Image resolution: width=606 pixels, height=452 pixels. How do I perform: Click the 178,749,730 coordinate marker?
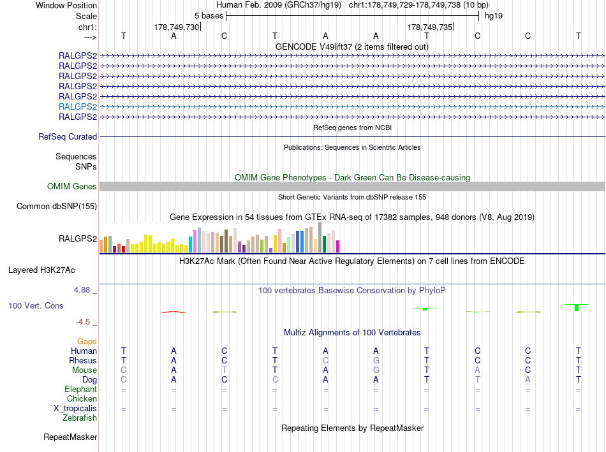click(176, 27)
